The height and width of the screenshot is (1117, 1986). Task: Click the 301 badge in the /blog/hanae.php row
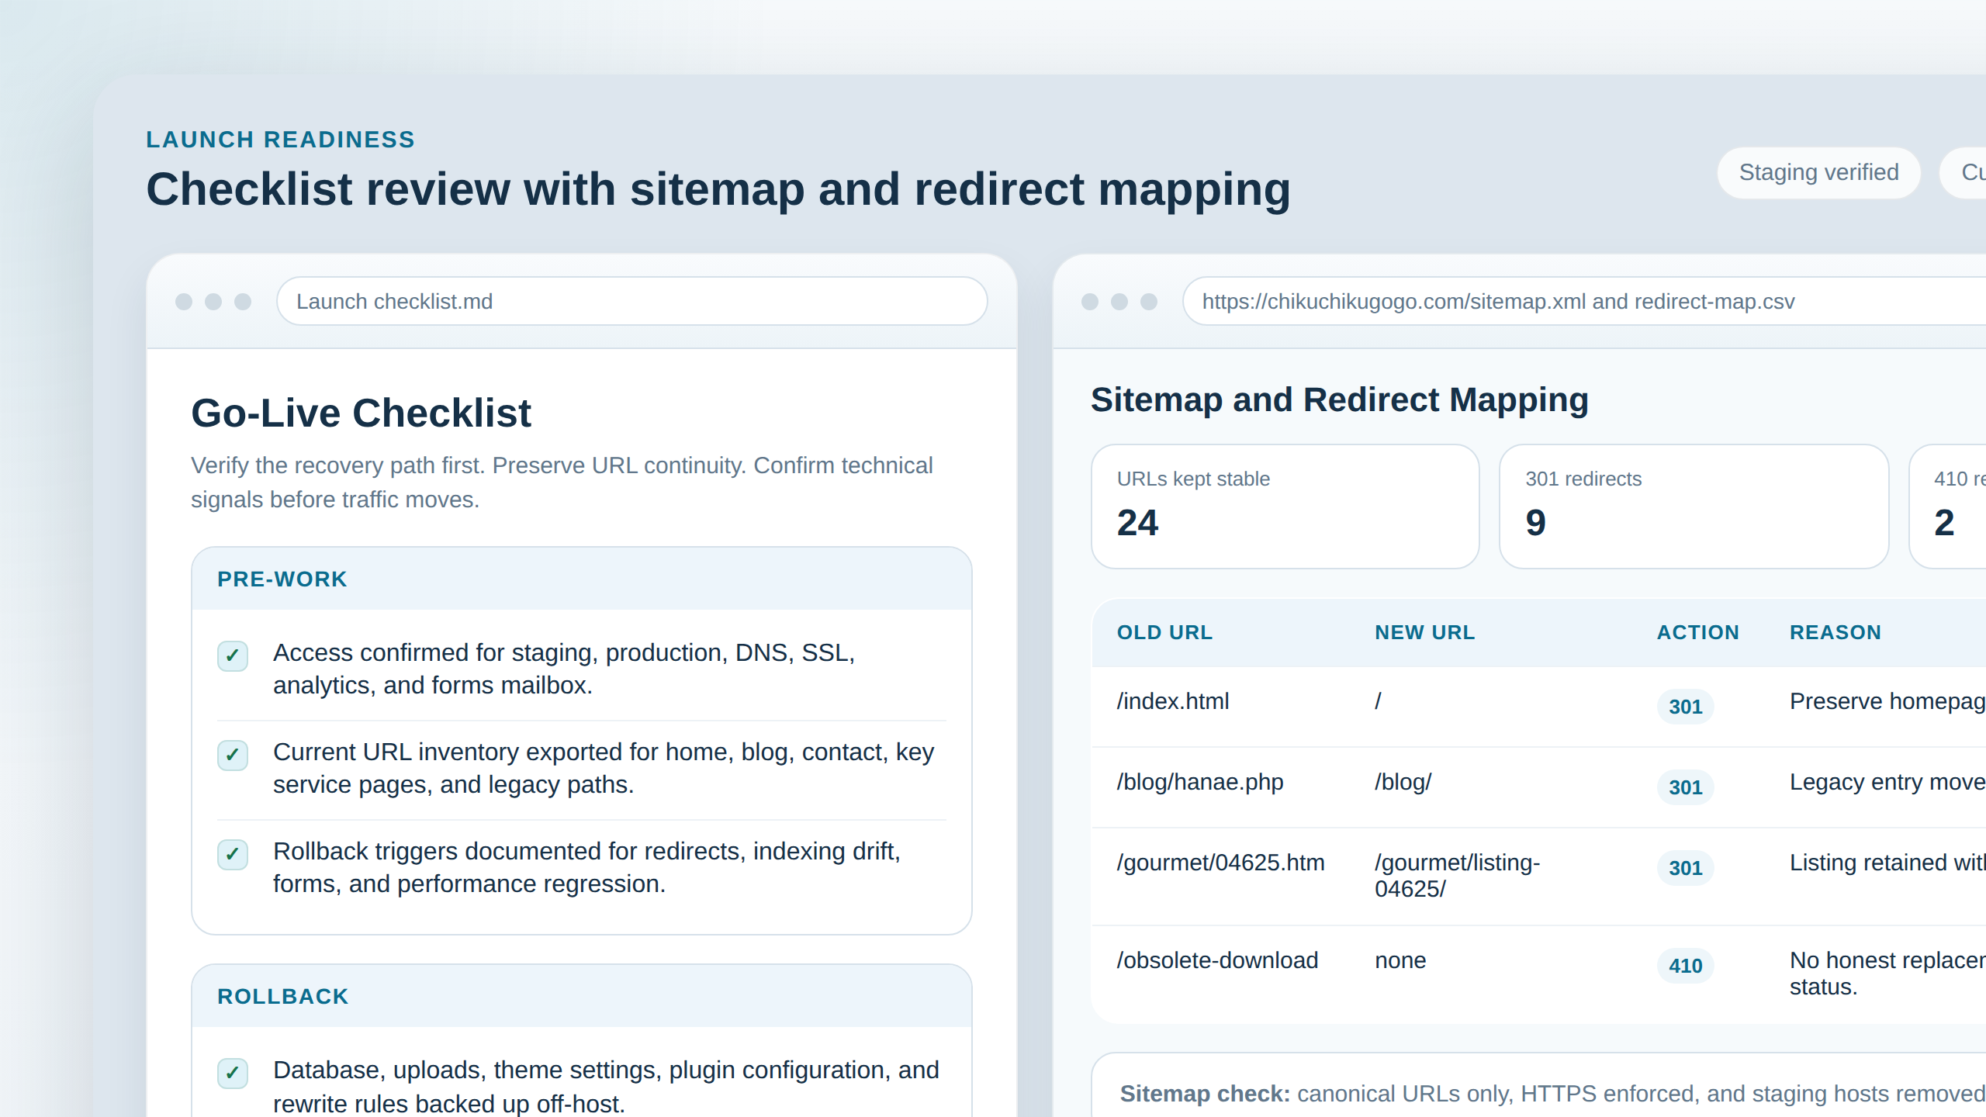(x=1685, y=787)
